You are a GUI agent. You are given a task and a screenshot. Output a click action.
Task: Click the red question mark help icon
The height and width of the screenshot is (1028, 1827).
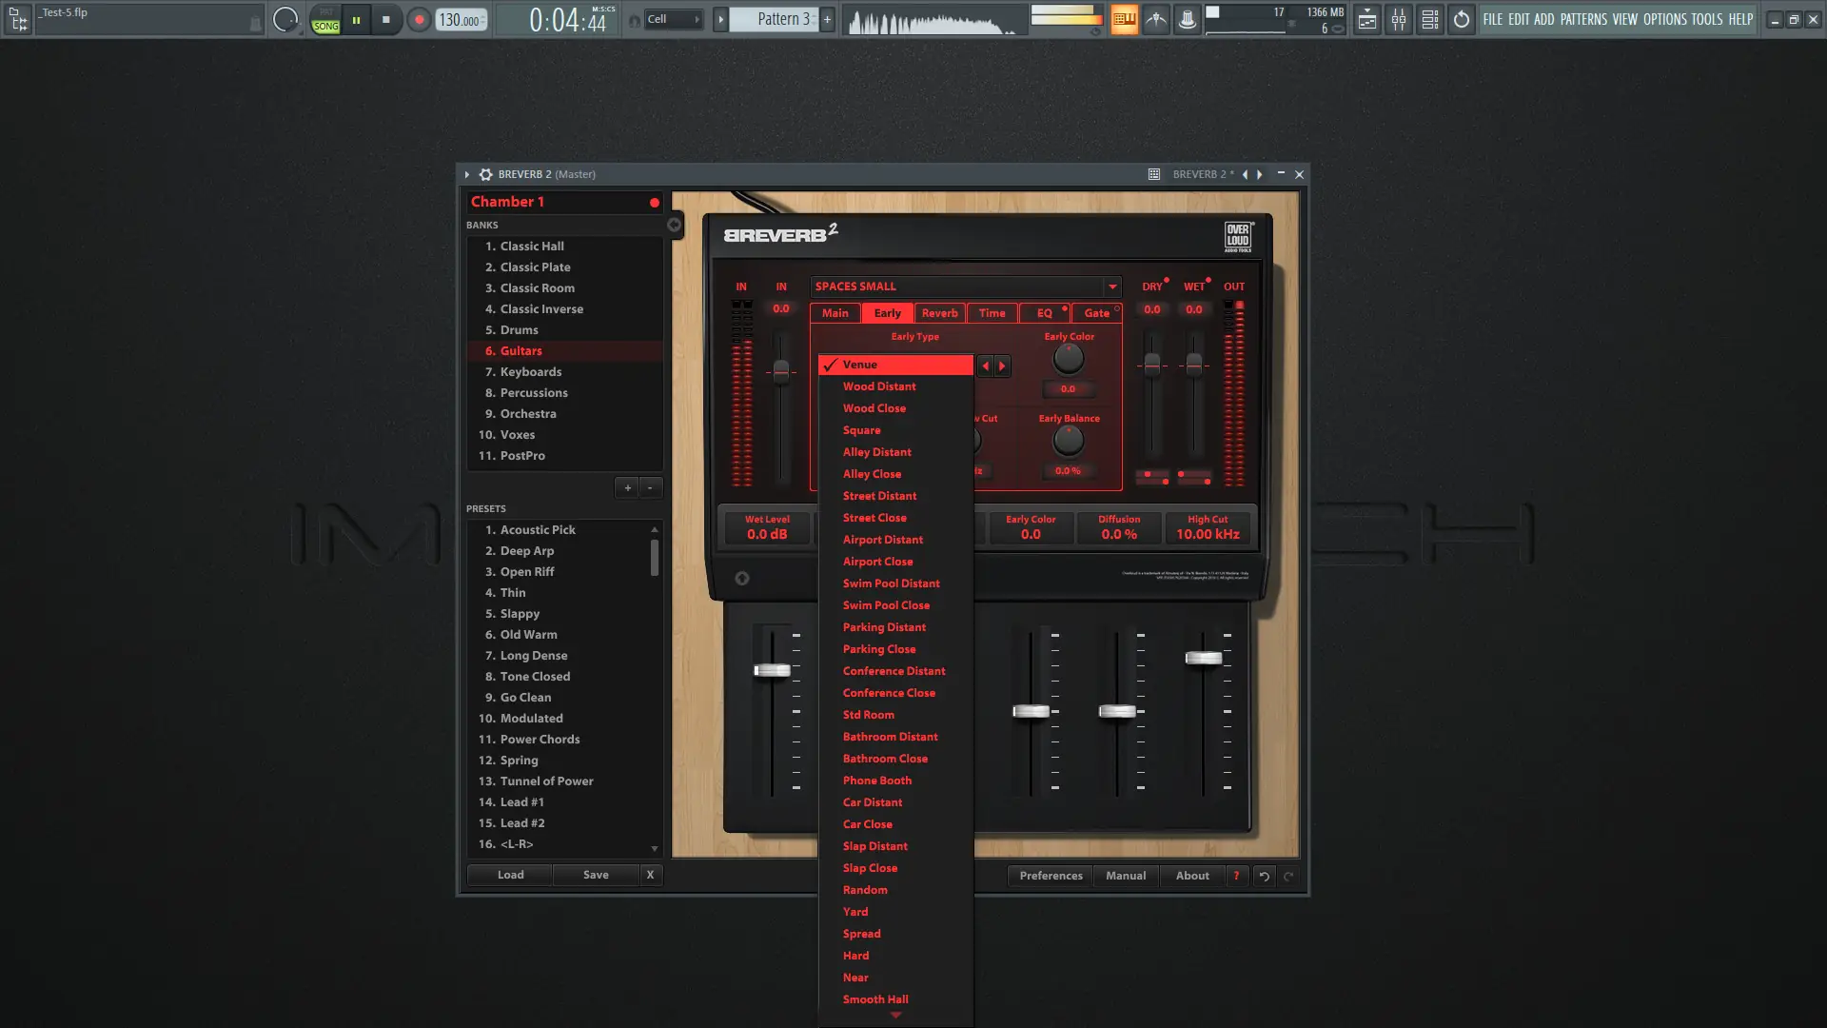(x=1236, y=876)
